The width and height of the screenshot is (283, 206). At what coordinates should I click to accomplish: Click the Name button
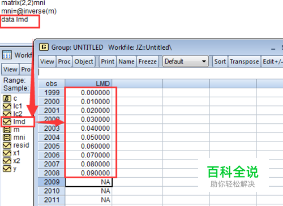click(x=126, y=62)
